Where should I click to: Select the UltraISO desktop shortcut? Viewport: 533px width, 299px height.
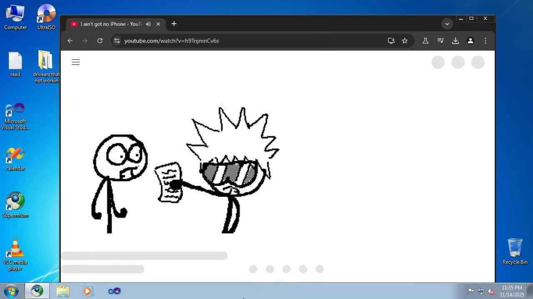tap(46, 17)
